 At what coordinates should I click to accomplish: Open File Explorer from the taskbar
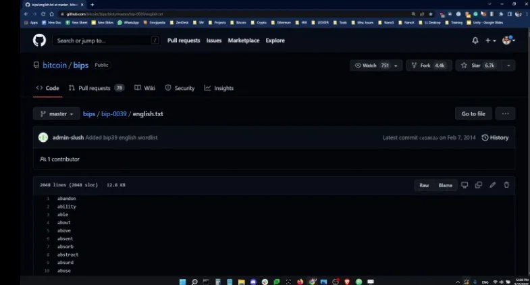(241, 282)
